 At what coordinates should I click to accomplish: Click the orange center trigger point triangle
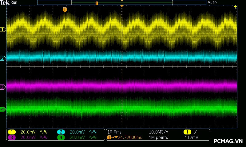(x=122, y=6)
